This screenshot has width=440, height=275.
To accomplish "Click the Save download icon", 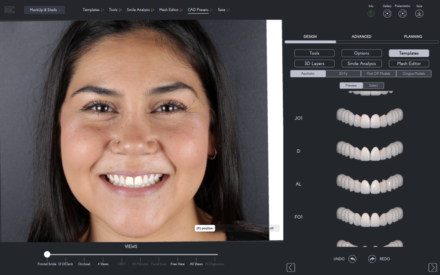I will pyautogui.click(x=419, y=13).
